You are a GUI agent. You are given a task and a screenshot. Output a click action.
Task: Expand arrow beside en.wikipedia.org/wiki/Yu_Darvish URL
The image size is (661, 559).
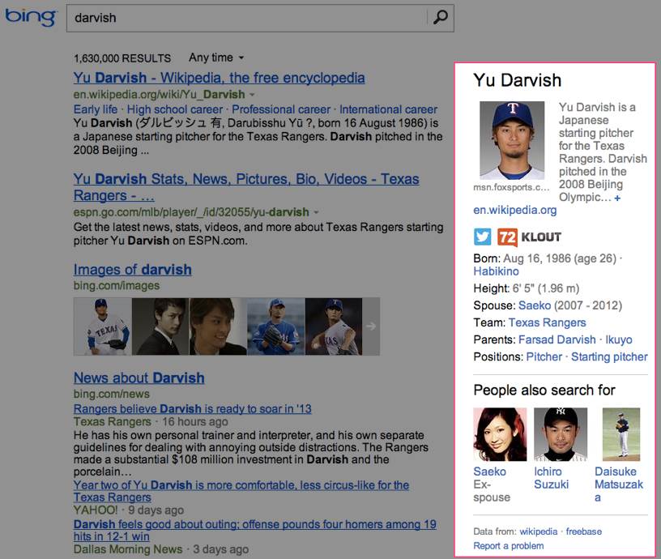pos(252,95)
